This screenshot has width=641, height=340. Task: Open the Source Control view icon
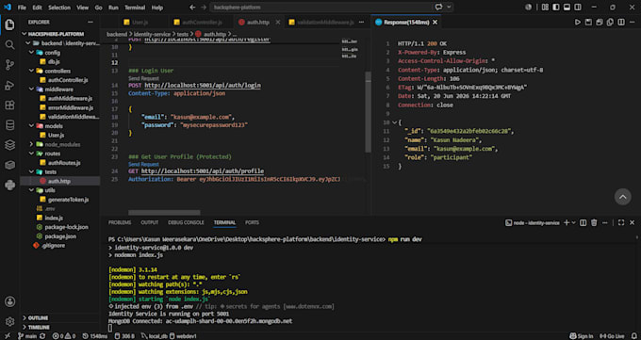(9, 65)
